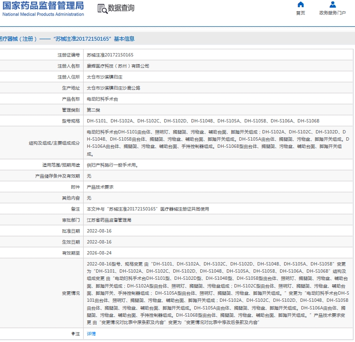Open the 详情 link in the 注 row
This screenshot has width=355, height=342.
click(x=91, y=333)
